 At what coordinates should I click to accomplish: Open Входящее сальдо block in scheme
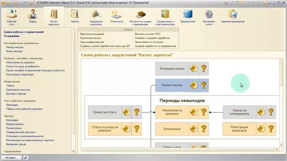point(172,68)
